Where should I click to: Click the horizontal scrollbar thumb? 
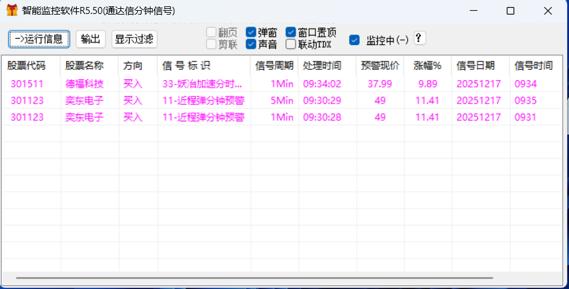tap(254, 278)
